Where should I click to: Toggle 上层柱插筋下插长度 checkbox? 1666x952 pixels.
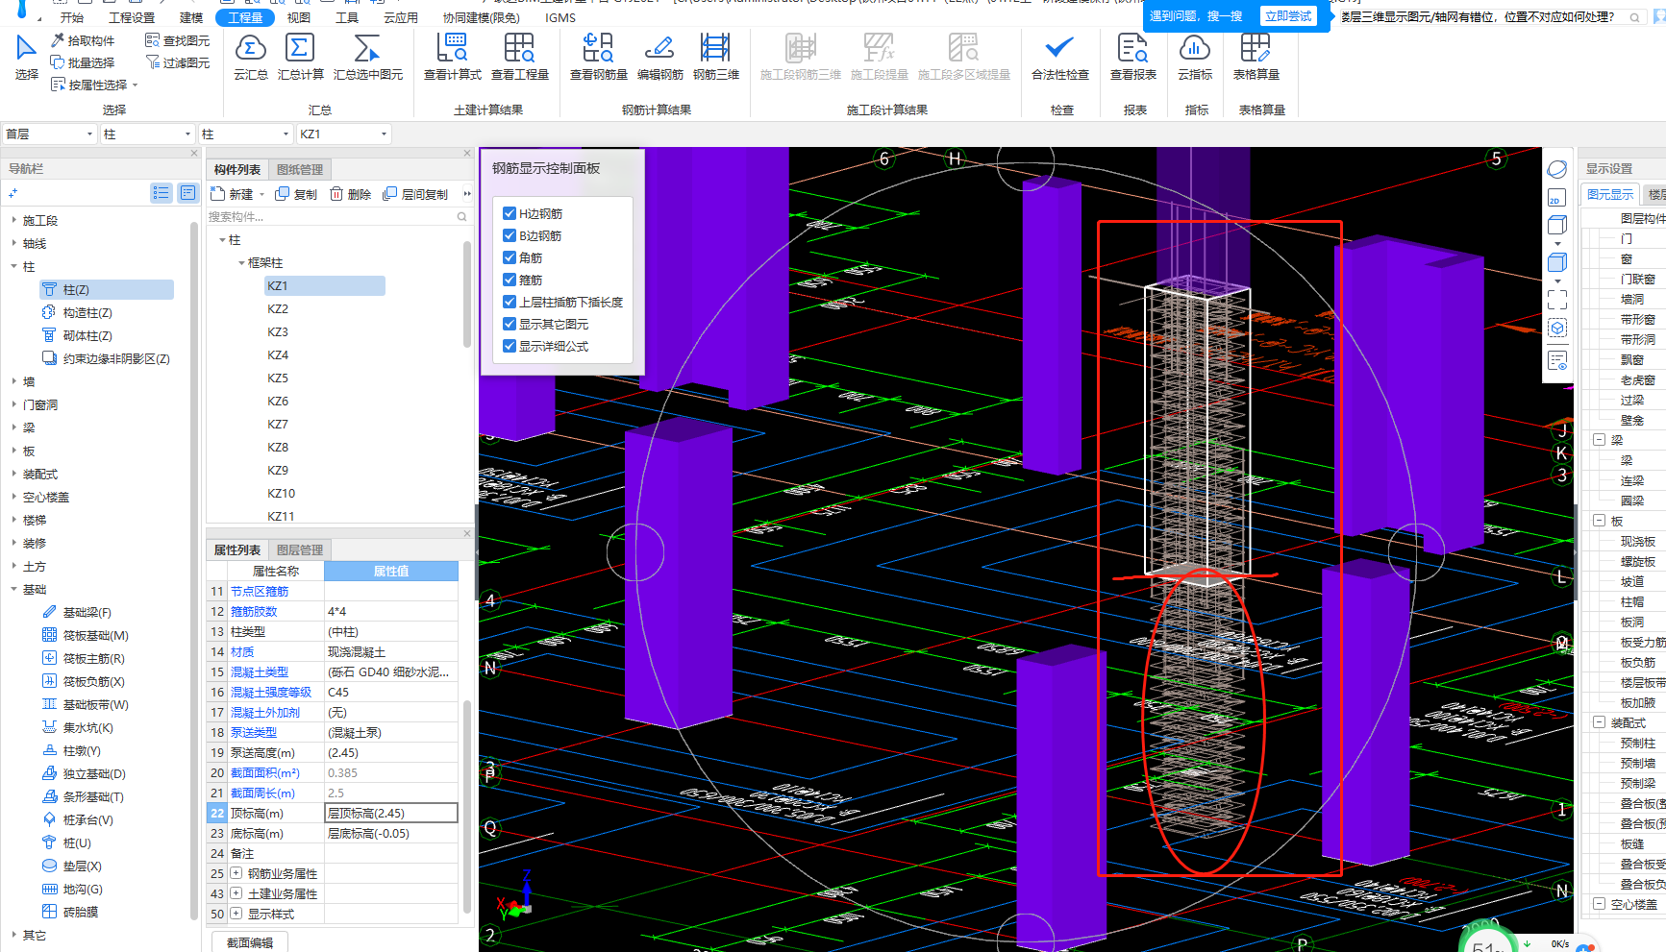coord(510,302)
